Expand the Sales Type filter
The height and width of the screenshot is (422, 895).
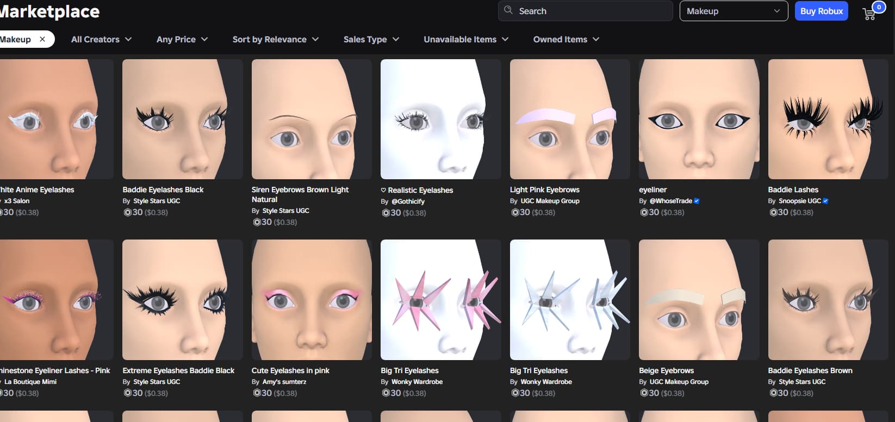click(371, 39)
